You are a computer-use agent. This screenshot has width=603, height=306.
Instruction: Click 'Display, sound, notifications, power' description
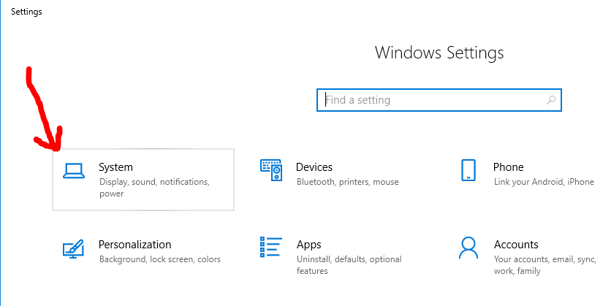point(153,188)
